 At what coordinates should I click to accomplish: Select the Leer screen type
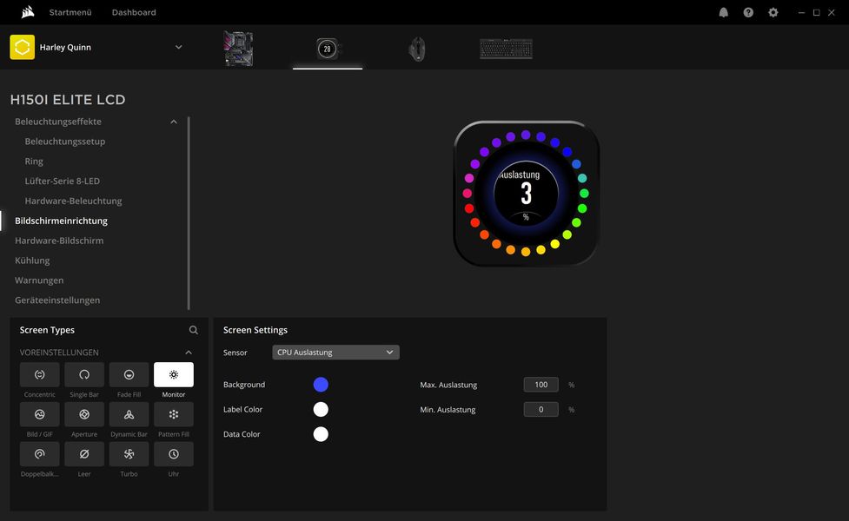click(84, 454)
